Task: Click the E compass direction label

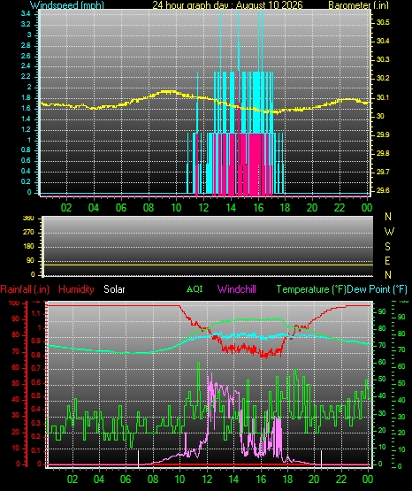Action: pos(387,260)
